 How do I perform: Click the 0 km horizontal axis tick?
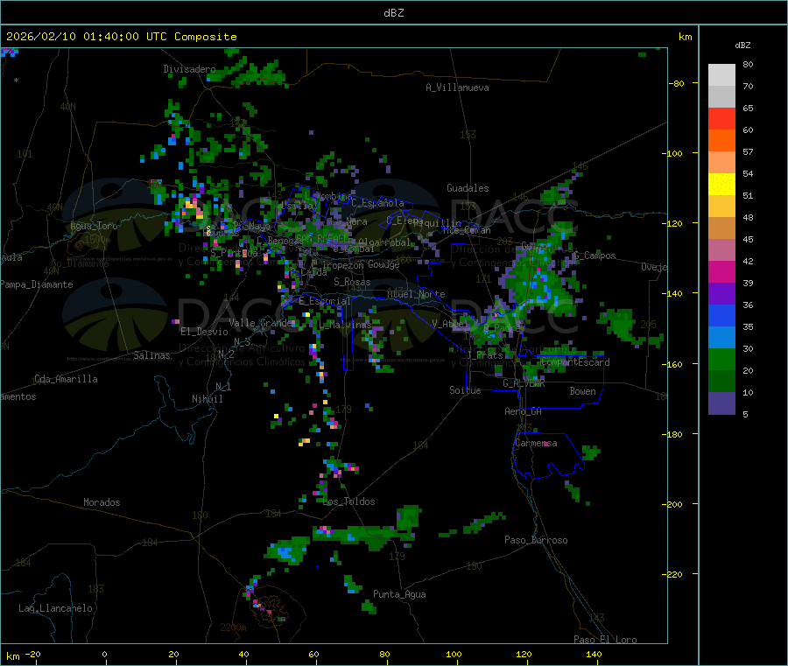[x=104, y=654]
